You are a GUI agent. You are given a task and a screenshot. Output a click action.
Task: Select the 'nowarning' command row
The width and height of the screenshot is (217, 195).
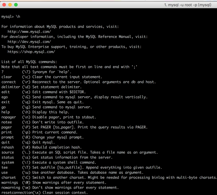tap(60, 188)
